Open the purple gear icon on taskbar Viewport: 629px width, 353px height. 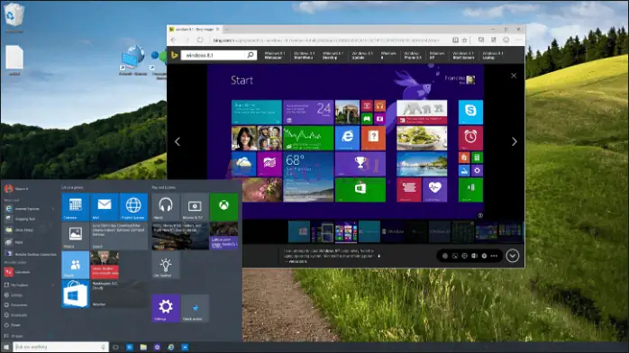click(x=157, y=347)
